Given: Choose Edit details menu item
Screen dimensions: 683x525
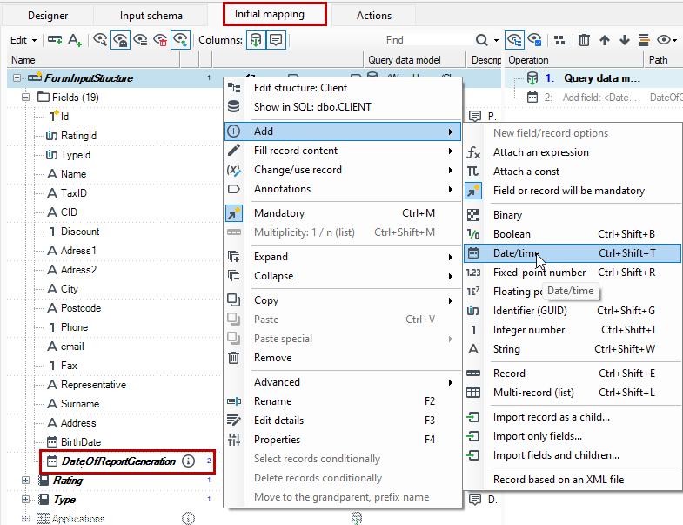Looking at the screenshot, I should pyautogui.click(x=343, y=421).
